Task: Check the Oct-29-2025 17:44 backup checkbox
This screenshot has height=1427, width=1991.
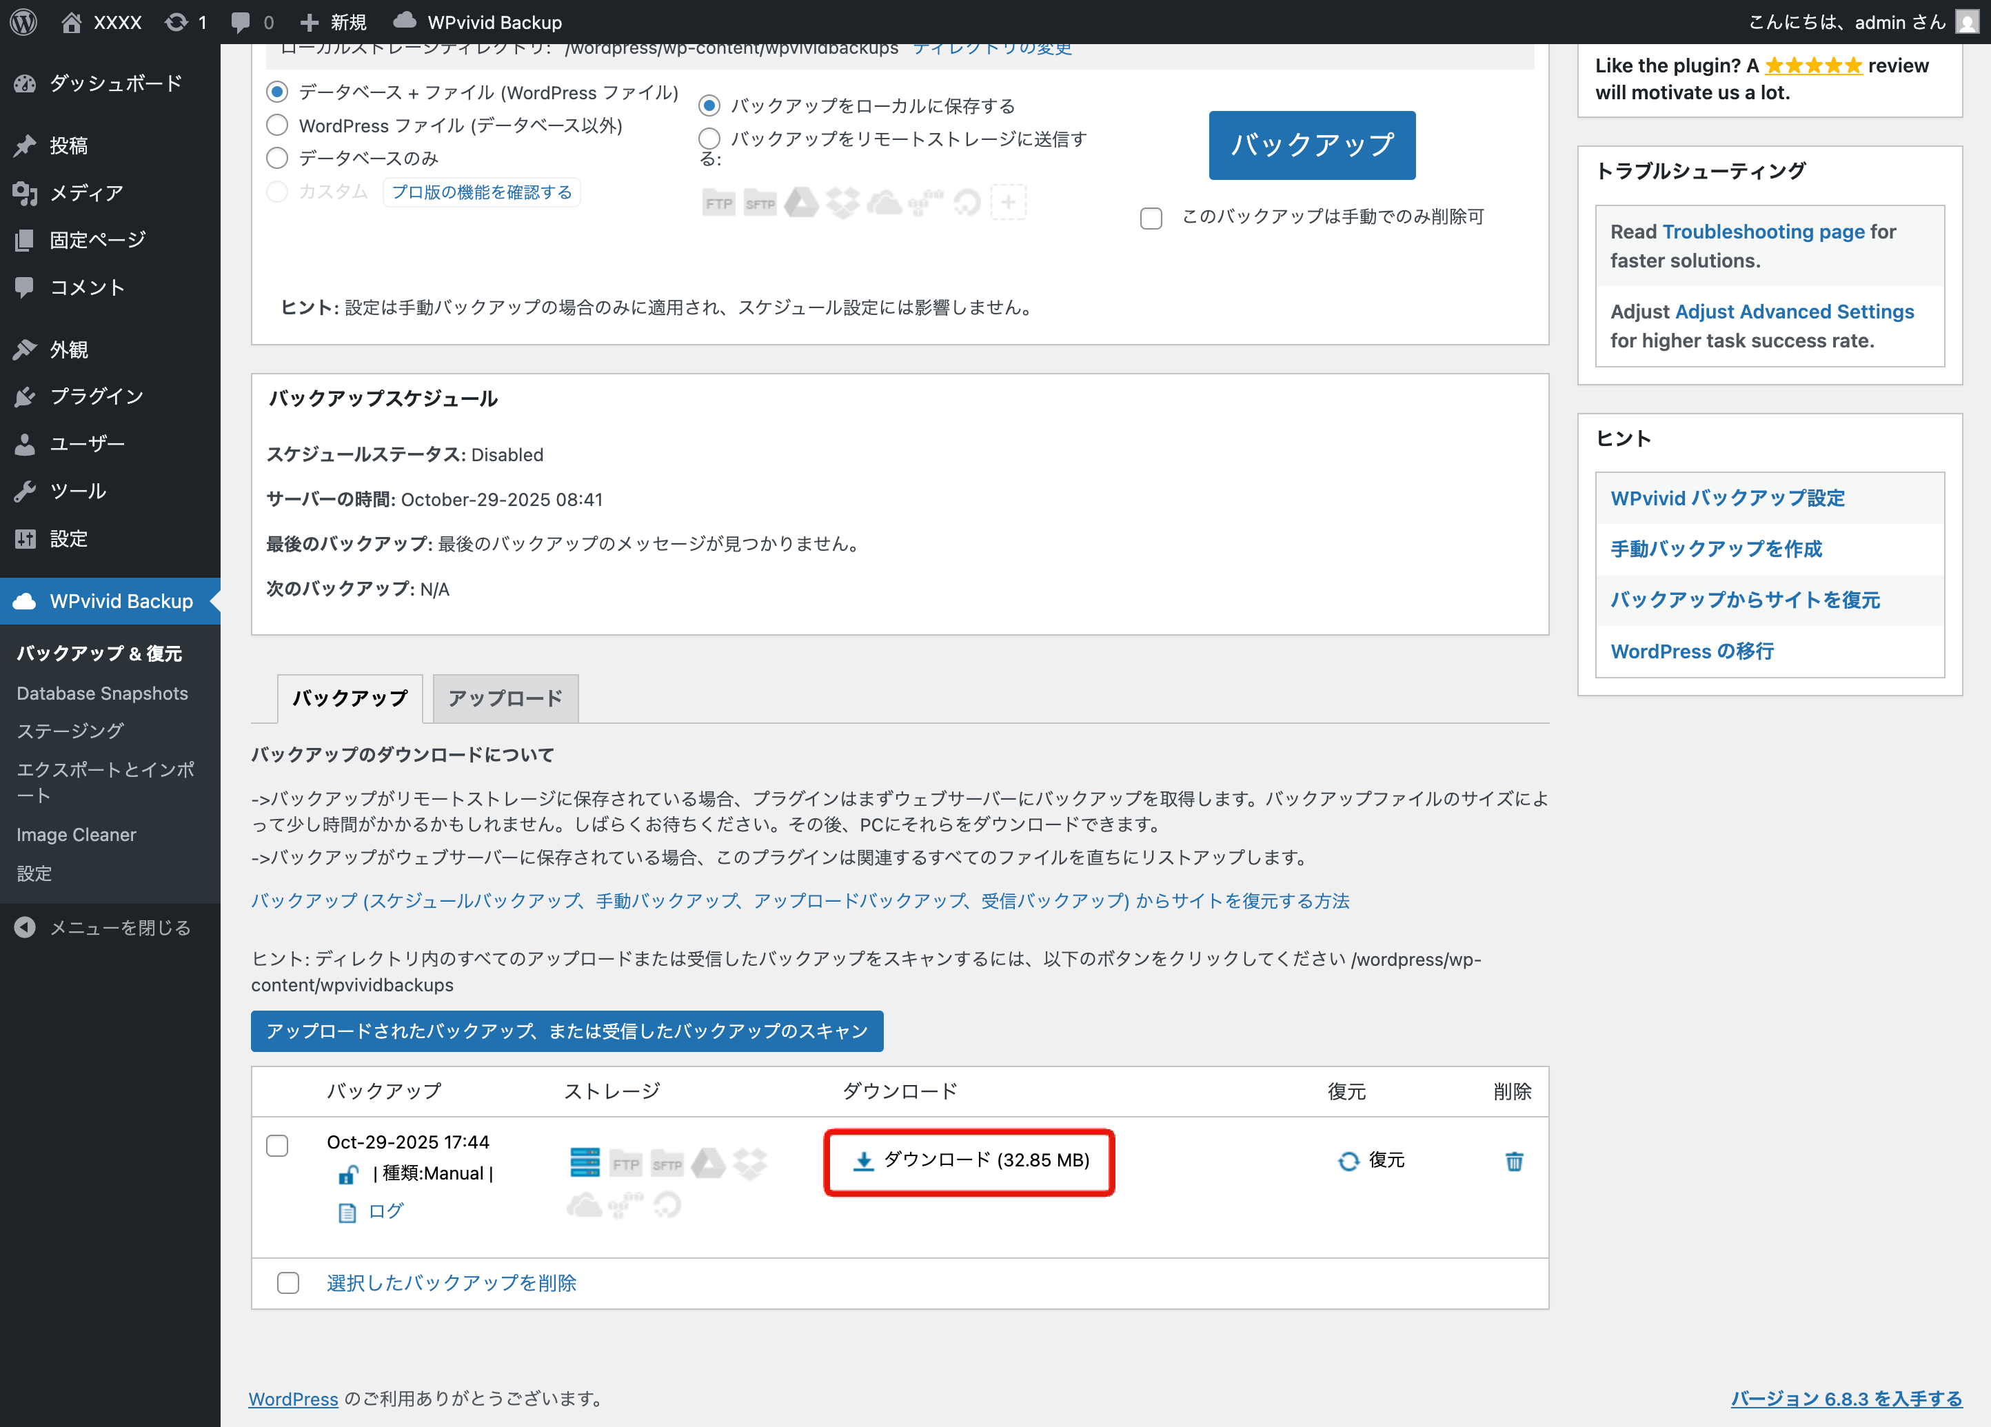Action: pyautogui.click(x=277, y=1145)
